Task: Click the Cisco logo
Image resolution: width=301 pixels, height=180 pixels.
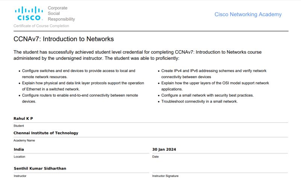Action: pos(29,14)
